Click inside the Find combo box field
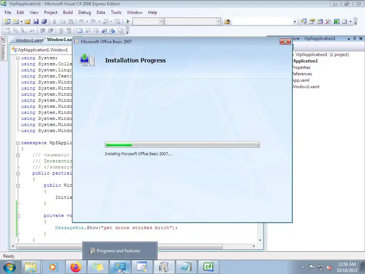The height and width of the screenshot is (274, 365). pyautogui.click(x=262, y=22)
